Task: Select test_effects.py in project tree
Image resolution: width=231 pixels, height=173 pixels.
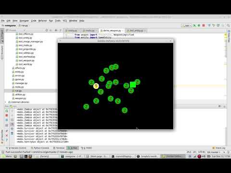Action: (x=25, y=34)
